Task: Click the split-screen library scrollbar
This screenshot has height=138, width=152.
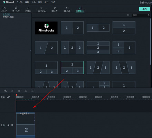Action: tap(151, 41)
